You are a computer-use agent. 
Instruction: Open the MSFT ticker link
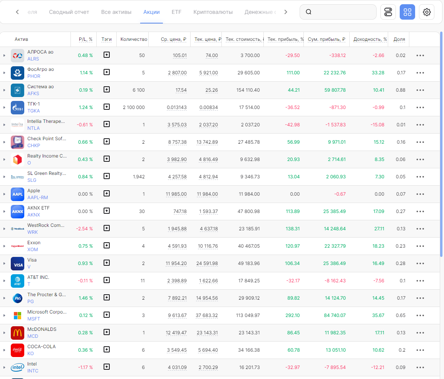click(34, 319)
